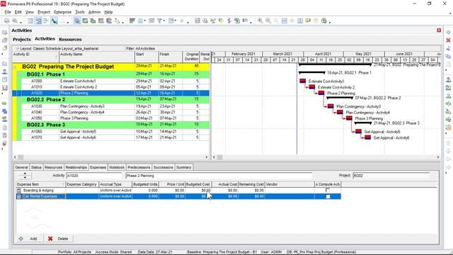
Task: Click Assign Resources icon in right command bar
Action: pos(448,80)
